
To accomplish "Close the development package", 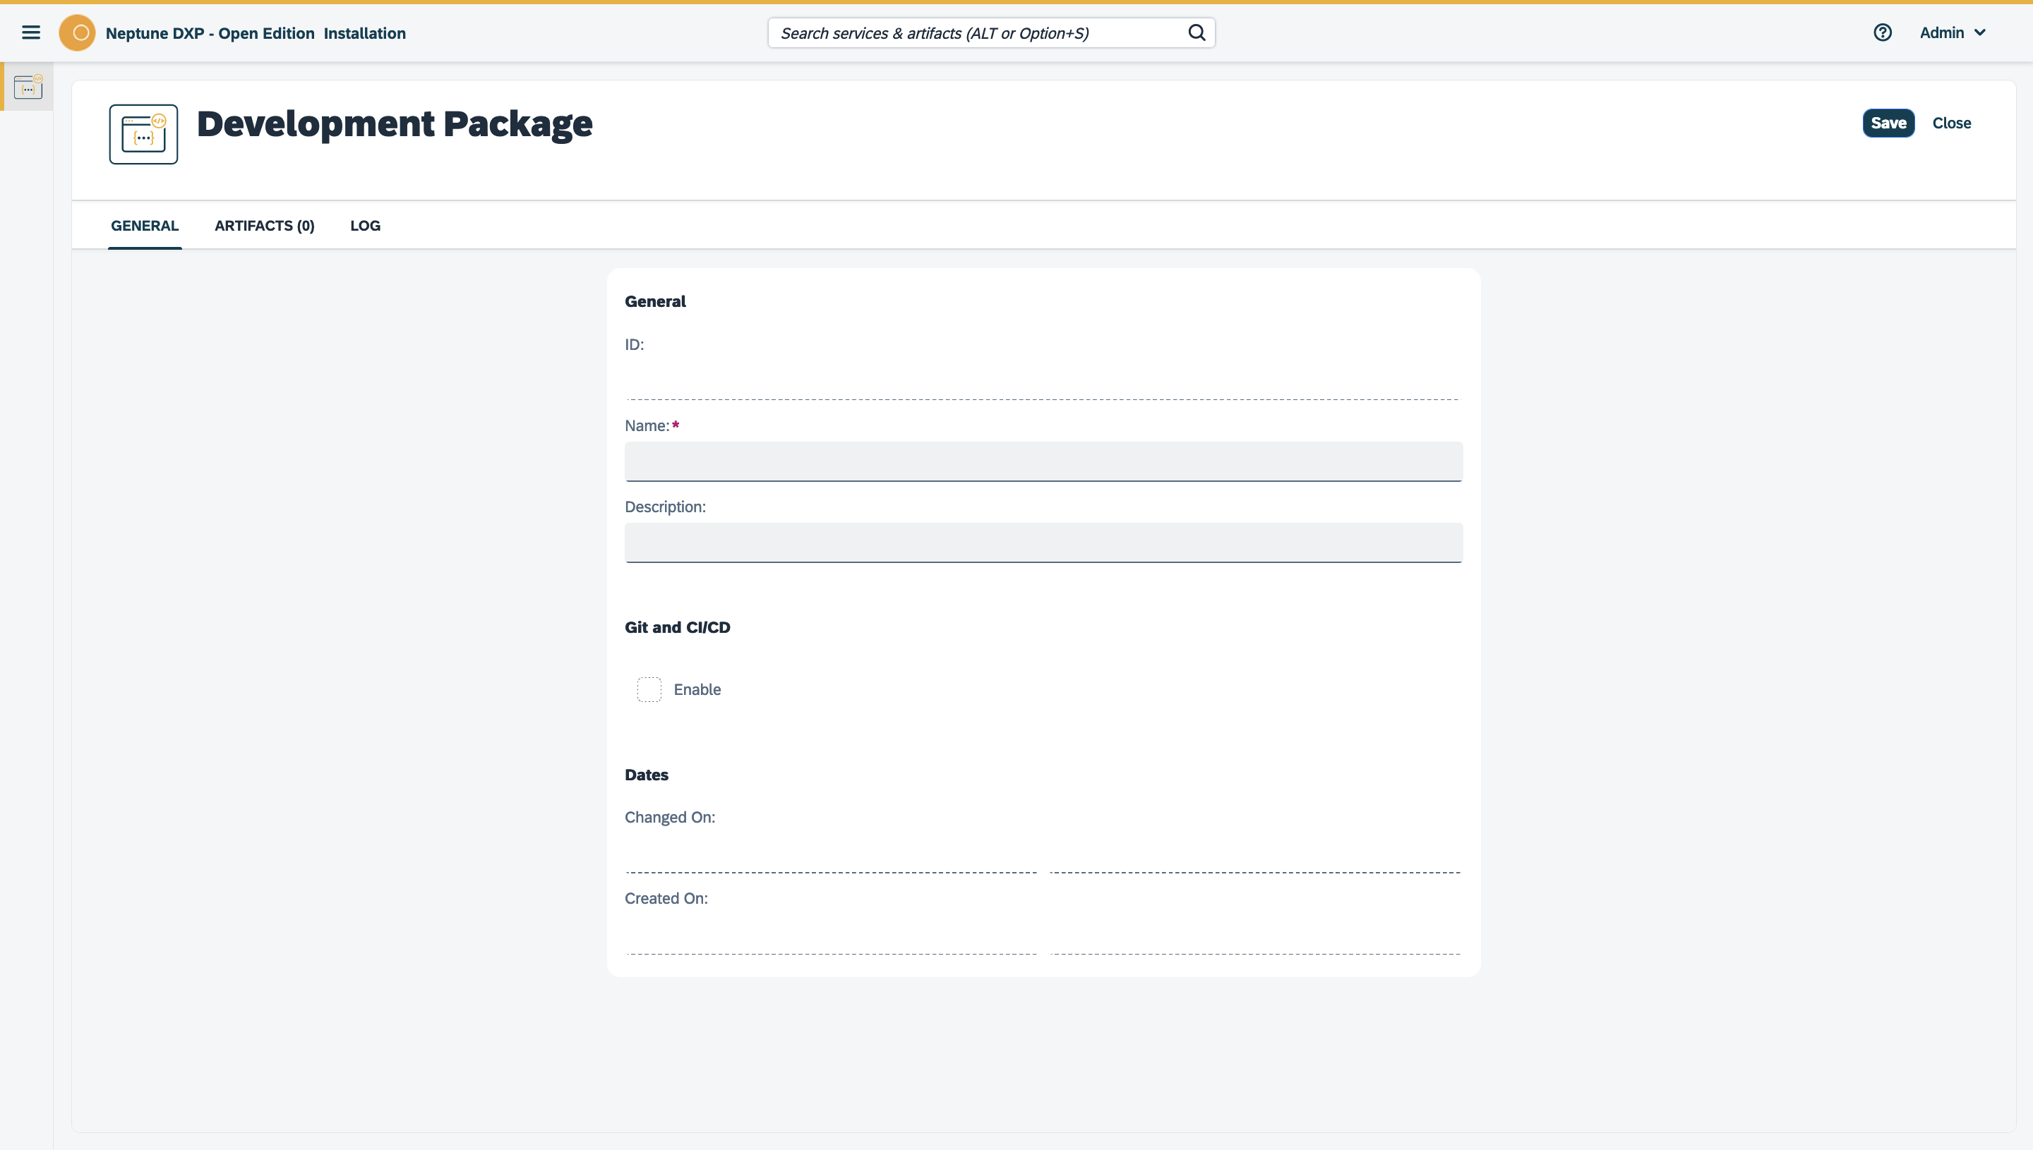I will point(1952,123).
